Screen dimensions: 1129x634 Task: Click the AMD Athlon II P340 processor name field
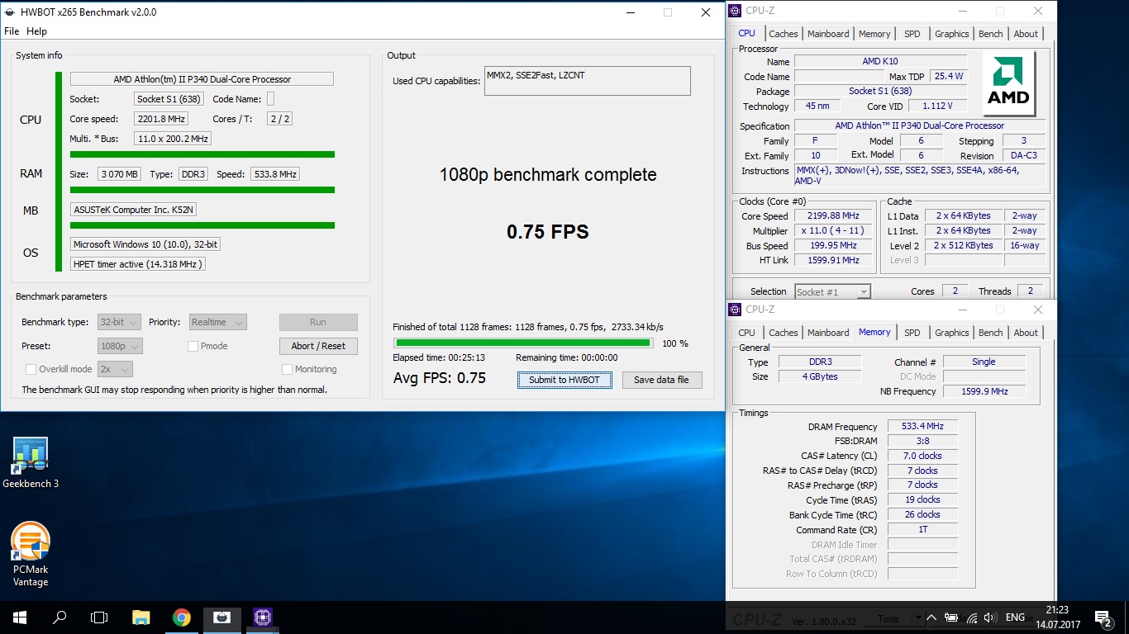(202, 79)
